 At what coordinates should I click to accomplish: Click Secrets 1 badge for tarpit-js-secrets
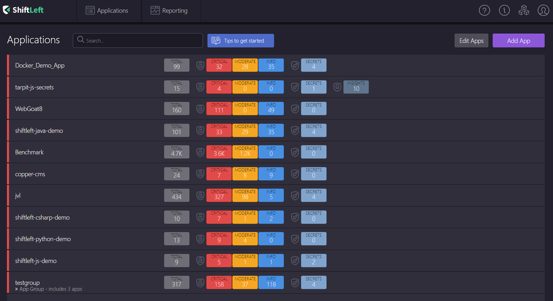(314, 87)
